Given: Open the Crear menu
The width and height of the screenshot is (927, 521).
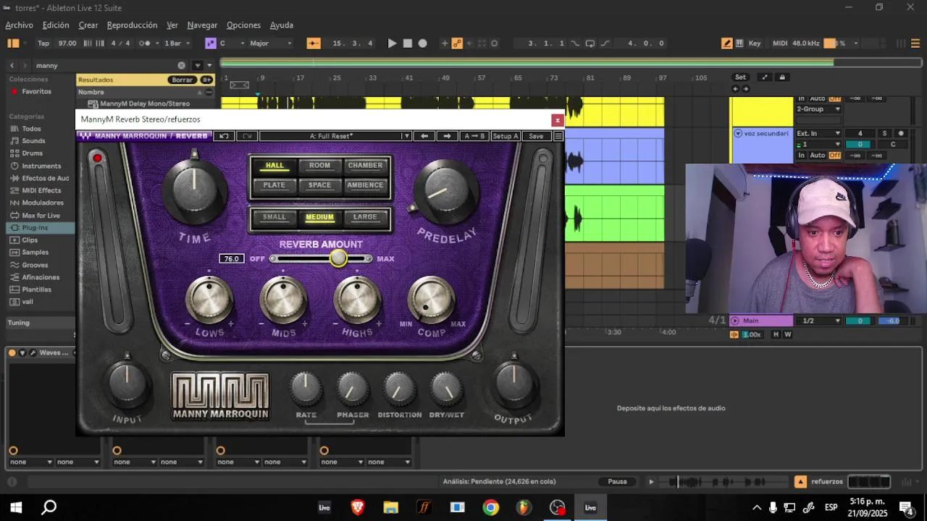Looking at the screenshot, I should (88, 25).
